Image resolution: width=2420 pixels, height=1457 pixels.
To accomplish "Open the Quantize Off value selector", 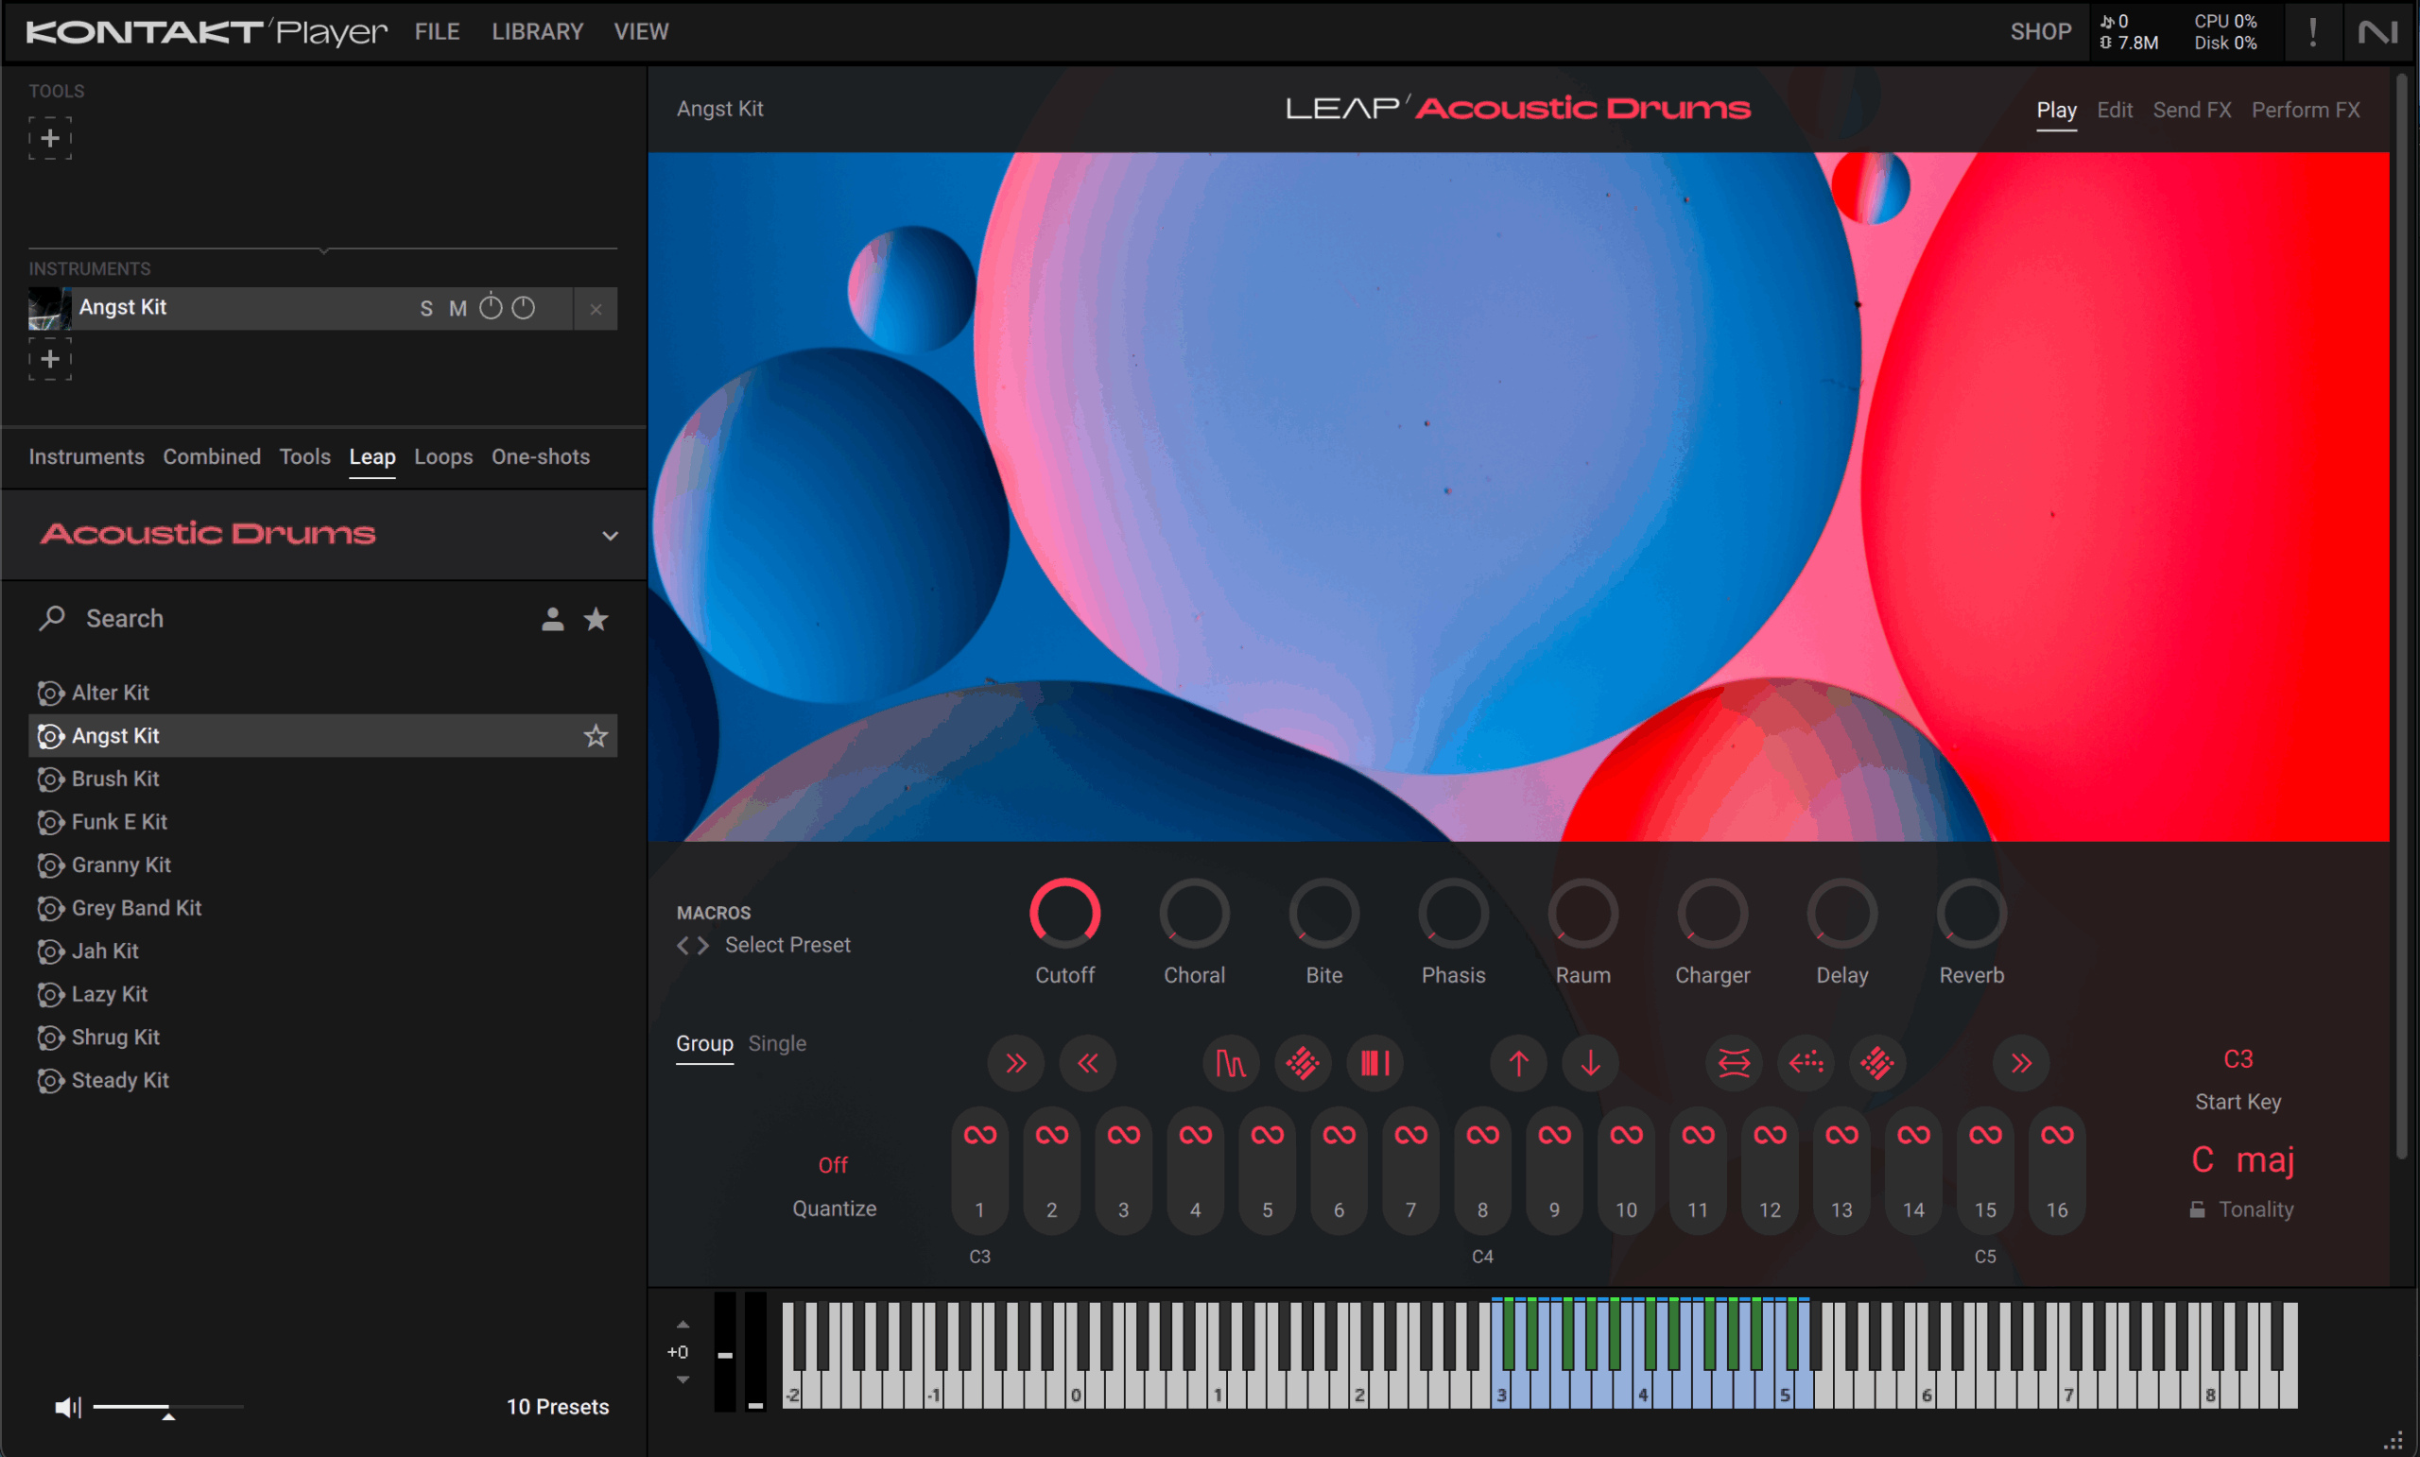I will pos(833,1165).
